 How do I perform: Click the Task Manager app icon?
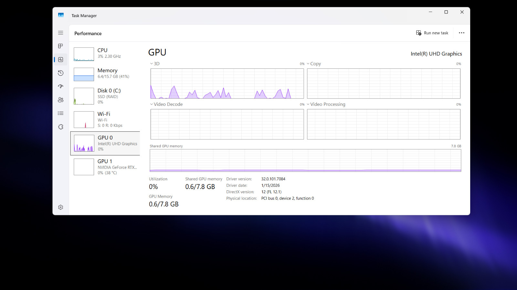61,15
